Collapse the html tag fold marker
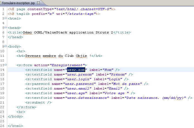194x128 pixels. [x=6, y=18]
